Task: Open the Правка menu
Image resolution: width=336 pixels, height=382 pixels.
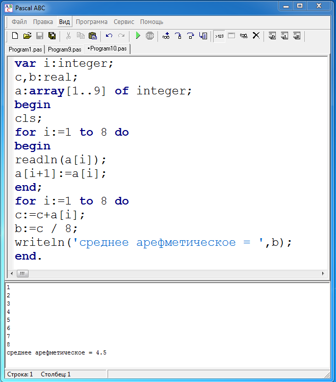Action: point(43,22)
